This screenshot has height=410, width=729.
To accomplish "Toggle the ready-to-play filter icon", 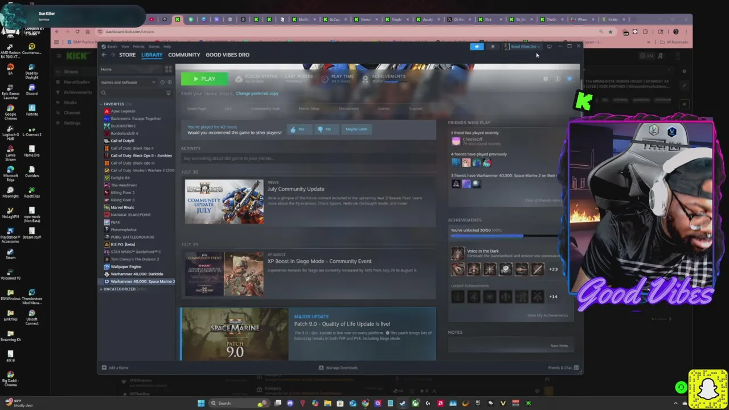I will pyautogui.click(x=169, y=82).
